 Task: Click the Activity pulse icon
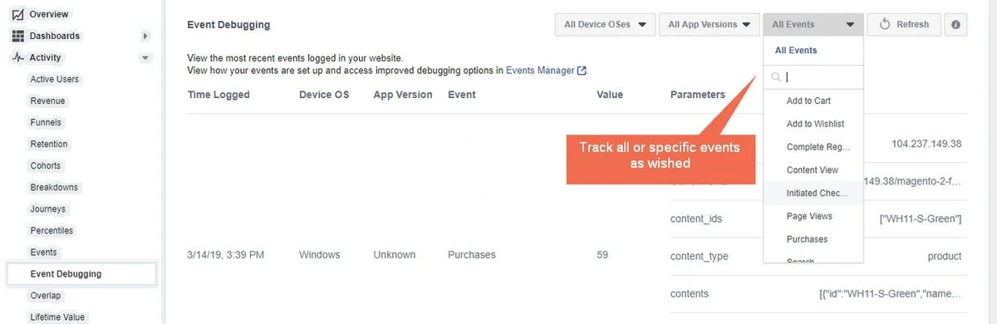(17, 57)
